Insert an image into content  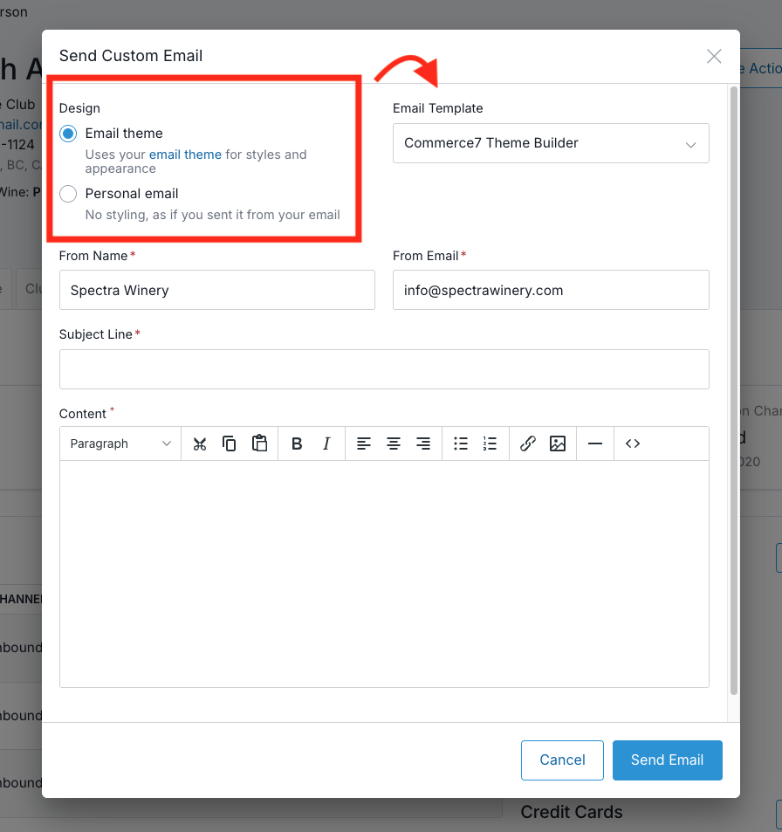click(x=558, y=444)
